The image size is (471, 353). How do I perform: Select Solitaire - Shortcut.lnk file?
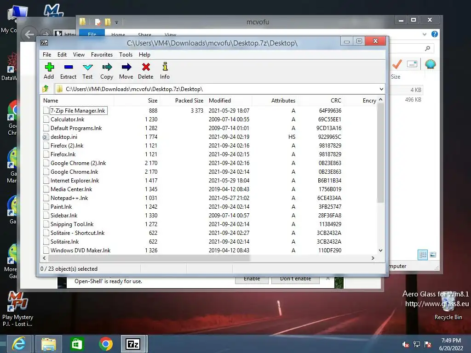tap(77, 233)
